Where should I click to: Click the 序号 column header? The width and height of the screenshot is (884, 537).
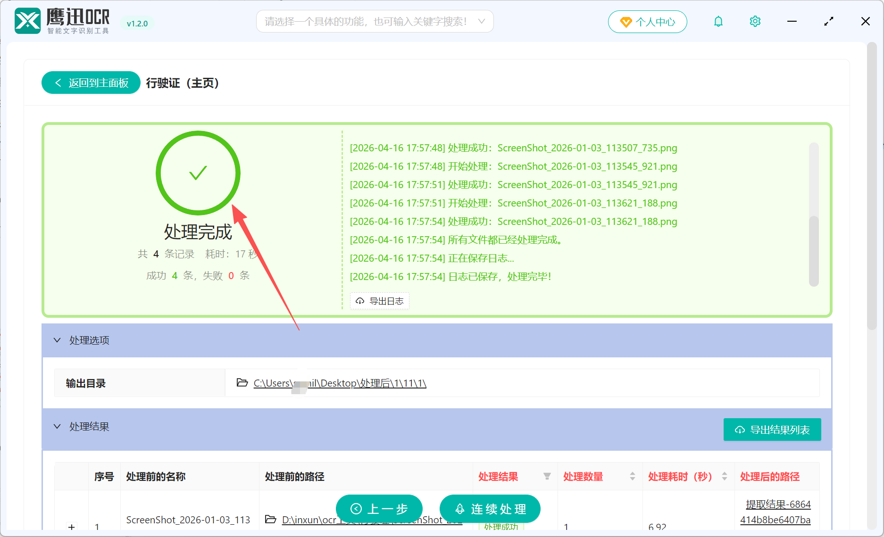104,477
